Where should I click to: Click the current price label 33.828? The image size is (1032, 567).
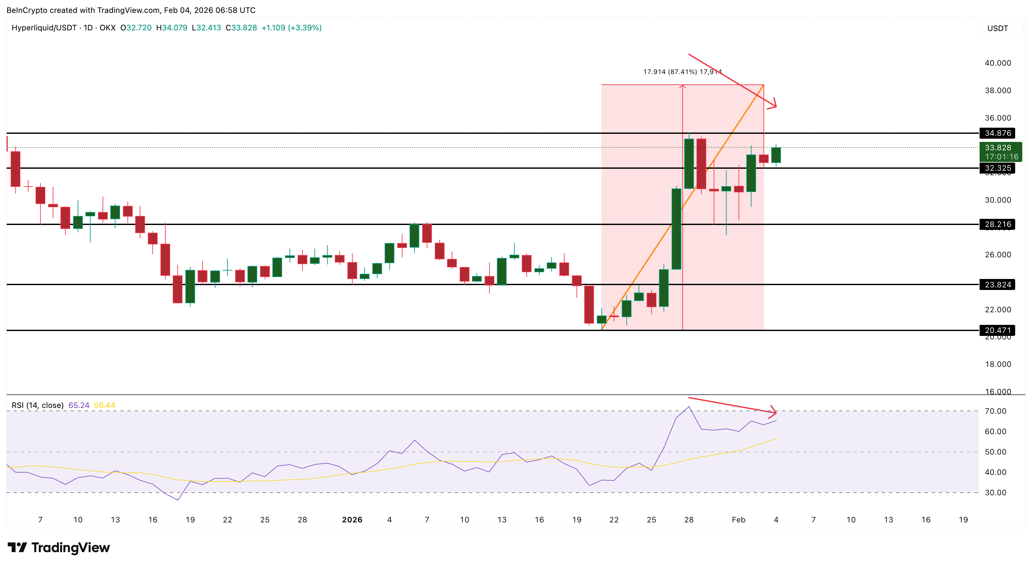coord(998,147)
